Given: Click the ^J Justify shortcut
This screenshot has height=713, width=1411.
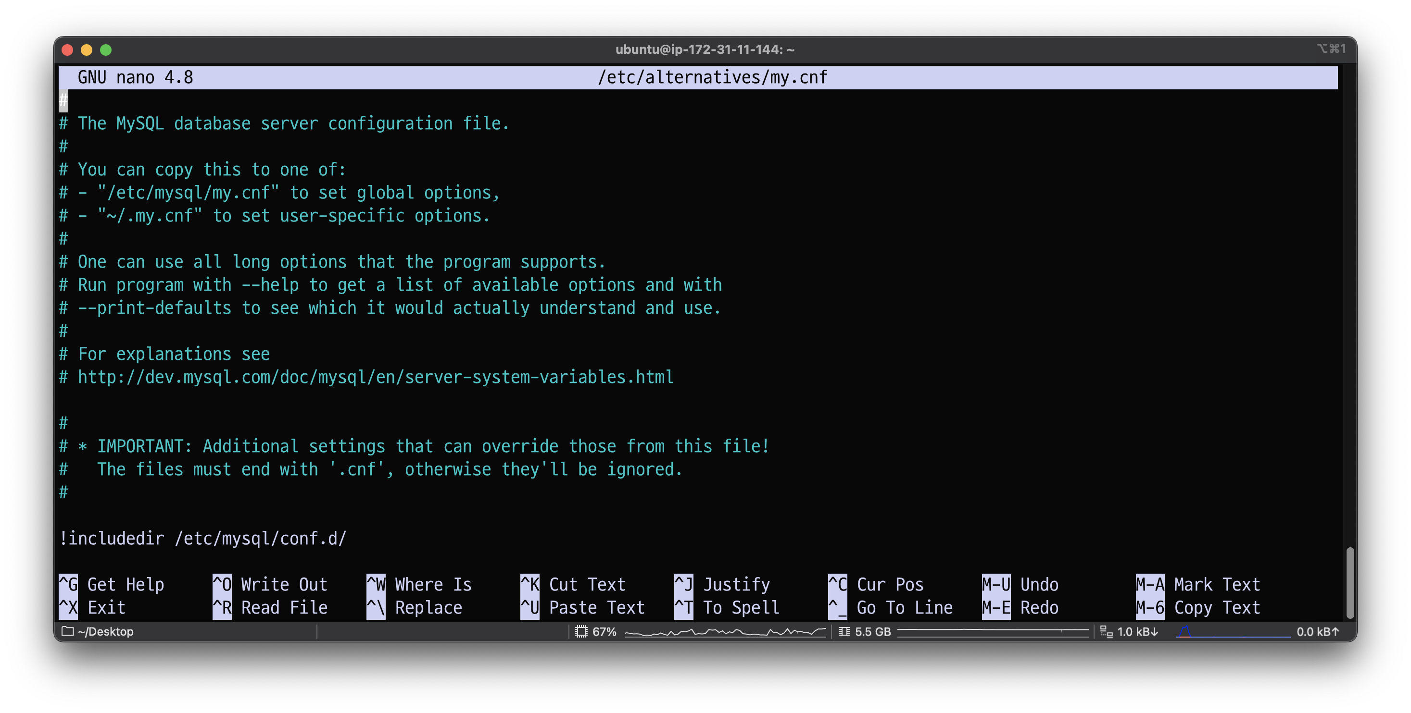Looking at the screenshot, I should point(722,584).
